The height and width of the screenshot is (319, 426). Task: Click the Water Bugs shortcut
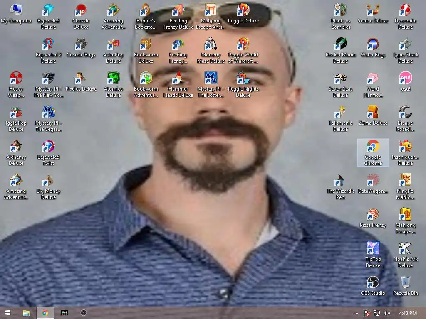point(373,48)
